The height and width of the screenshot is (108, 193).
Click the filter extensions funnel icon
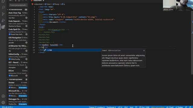click(x=16, y=1)
